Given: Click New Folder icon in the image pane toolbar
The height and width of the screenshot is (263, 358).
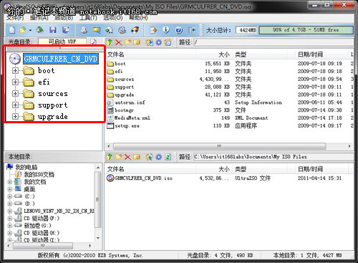Looking at the screenshot, I should (x=127, y=42).
